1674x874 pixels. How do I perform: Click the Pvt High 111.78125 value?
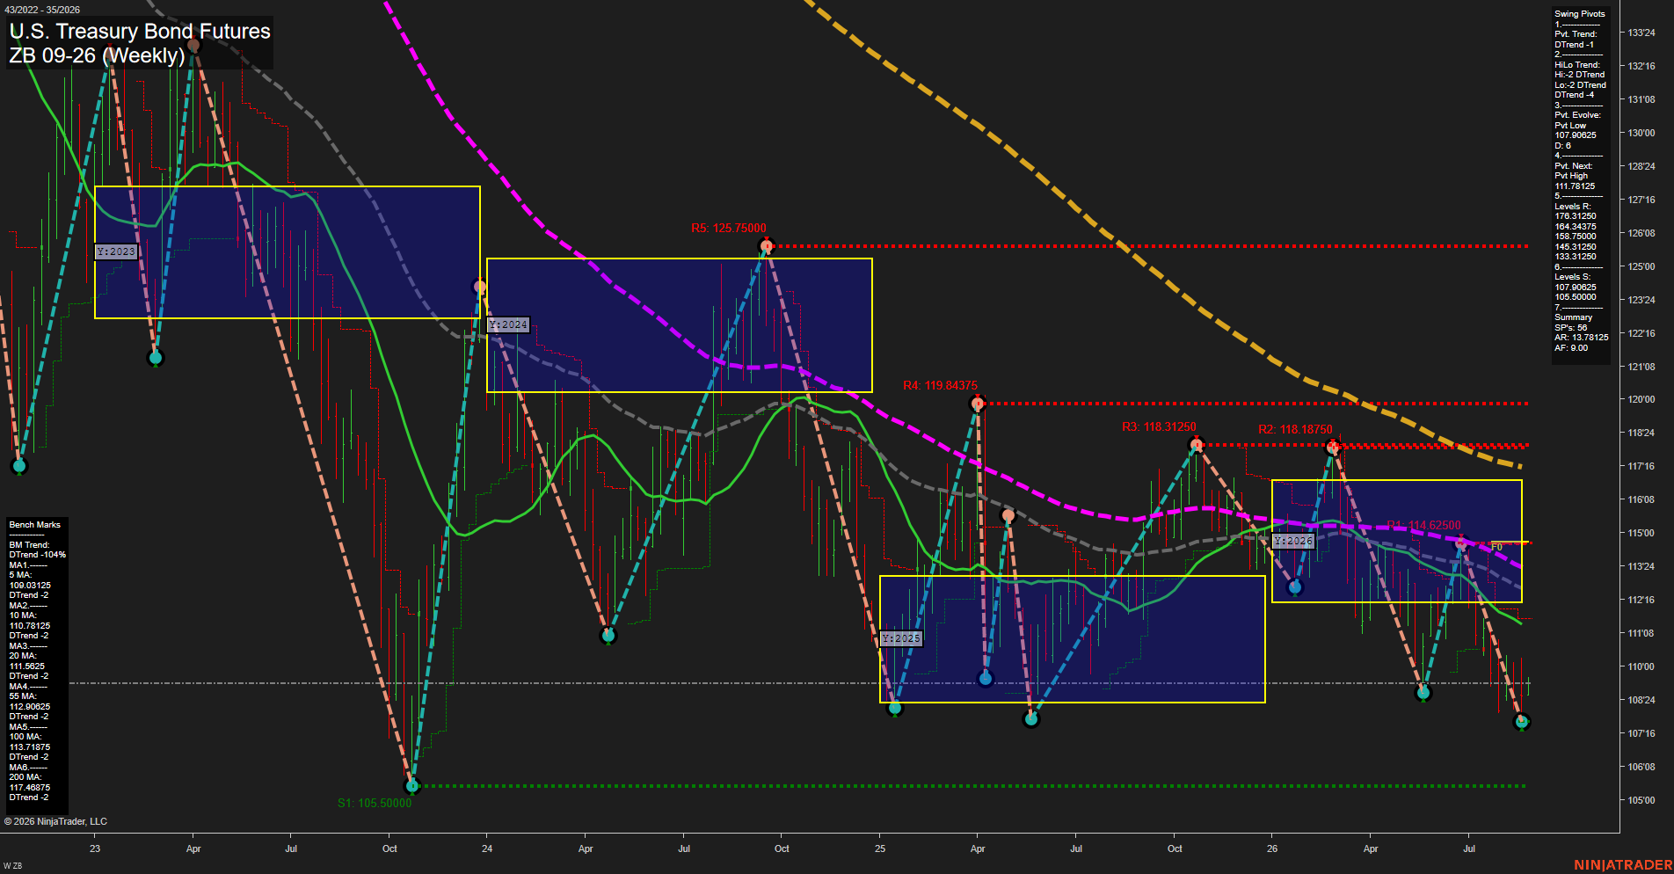tap(1575, 186)
